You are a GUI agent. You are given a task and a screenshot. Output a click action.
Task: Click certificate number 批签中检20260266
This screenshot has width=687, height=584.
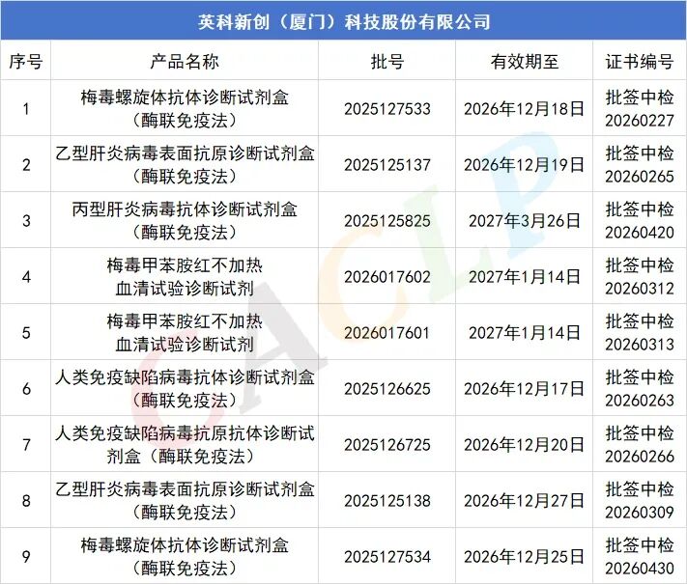640,445
